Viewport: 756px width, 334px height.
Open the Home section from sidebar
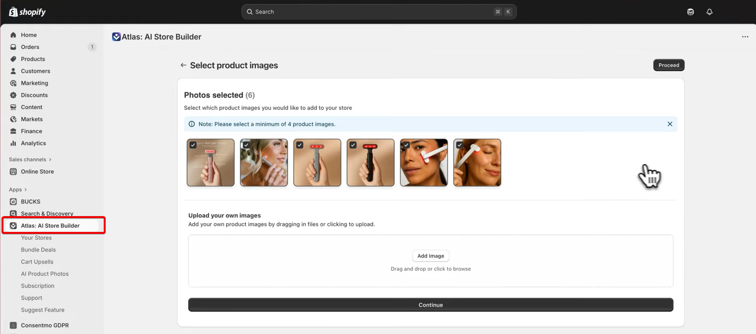29,35
